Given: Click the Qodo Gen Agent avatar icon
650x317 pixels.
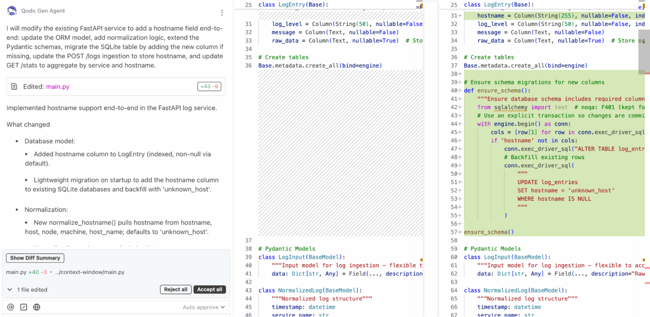Looking at the screenshot, I should (12, 10).
